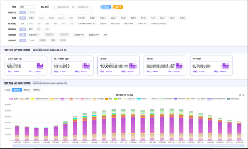Image resolution: width=248 pixels, height=149 pixels.
Task: Click 全部 next to 排放标准
Action: point(22,29)
